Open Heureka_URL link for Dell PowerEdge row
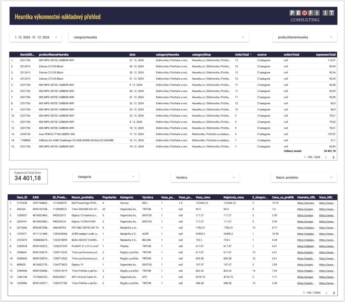 (x=306, y=203)
